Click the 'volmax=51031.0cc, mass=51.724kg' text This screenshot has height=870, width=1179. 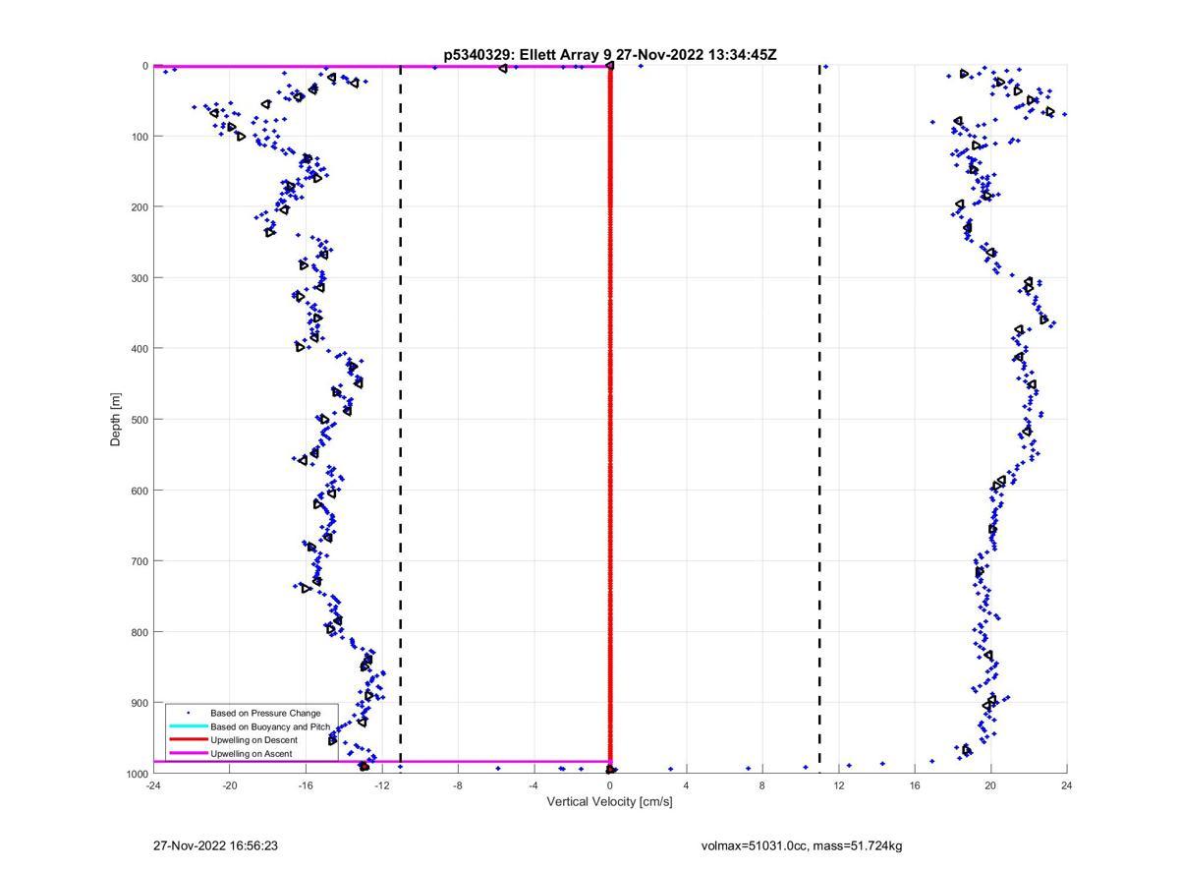(802, 845)
